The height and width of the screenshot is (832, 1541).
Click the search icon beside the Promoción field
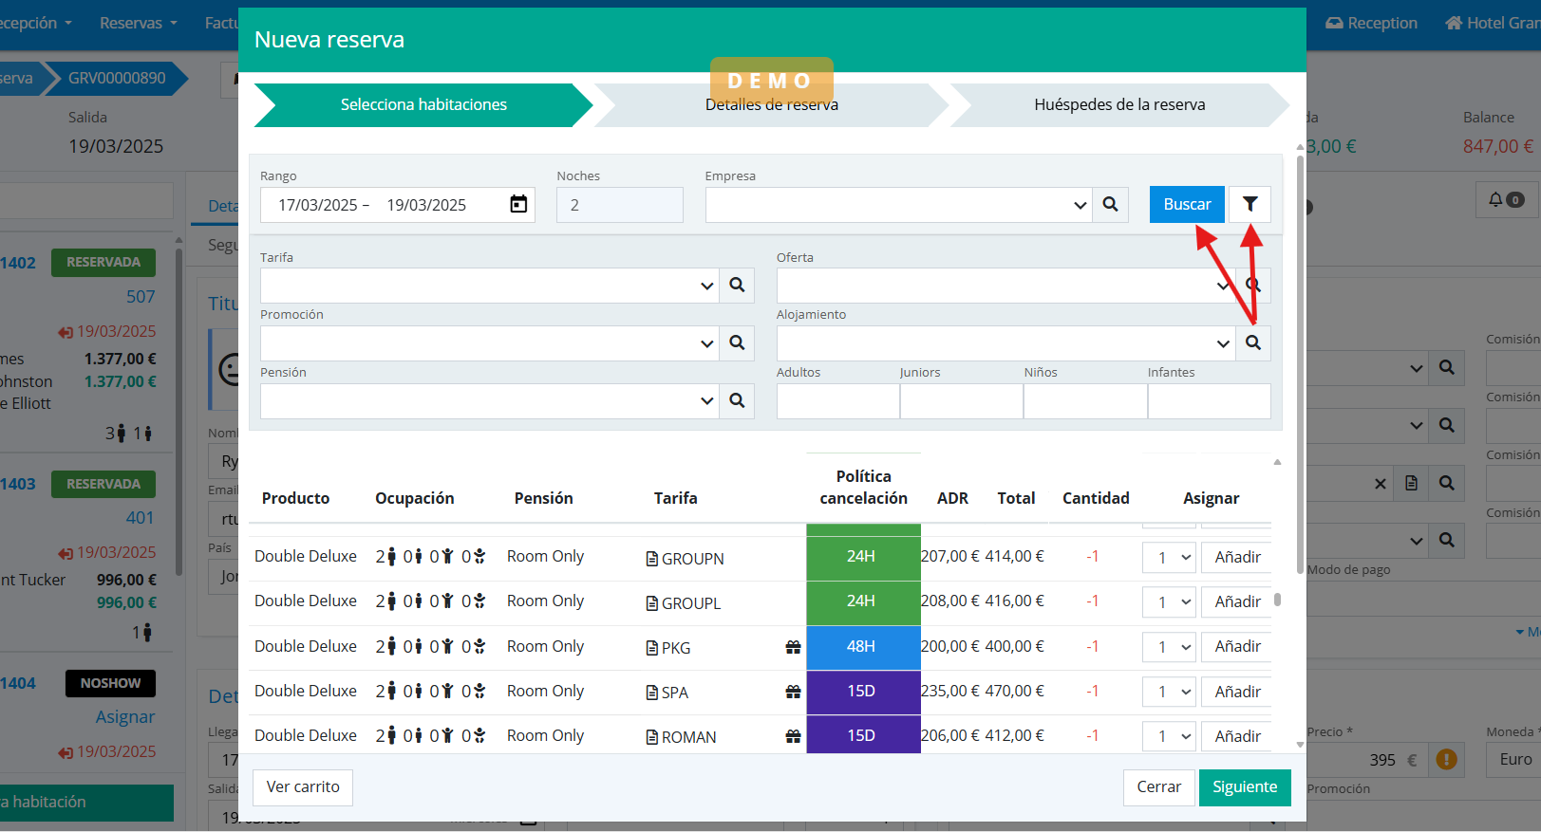[x=737, y=342]
